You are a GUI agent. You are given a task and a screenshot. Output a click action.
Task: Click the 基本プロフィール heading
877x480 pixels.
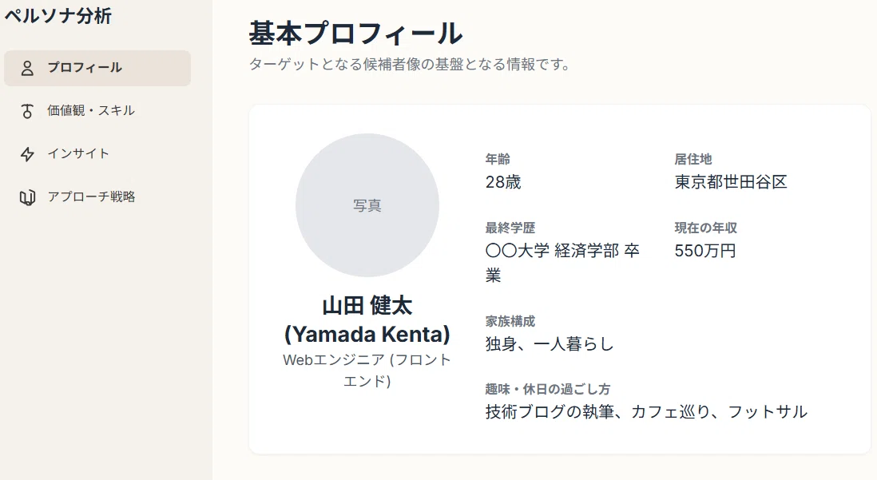tap(355, 33)
